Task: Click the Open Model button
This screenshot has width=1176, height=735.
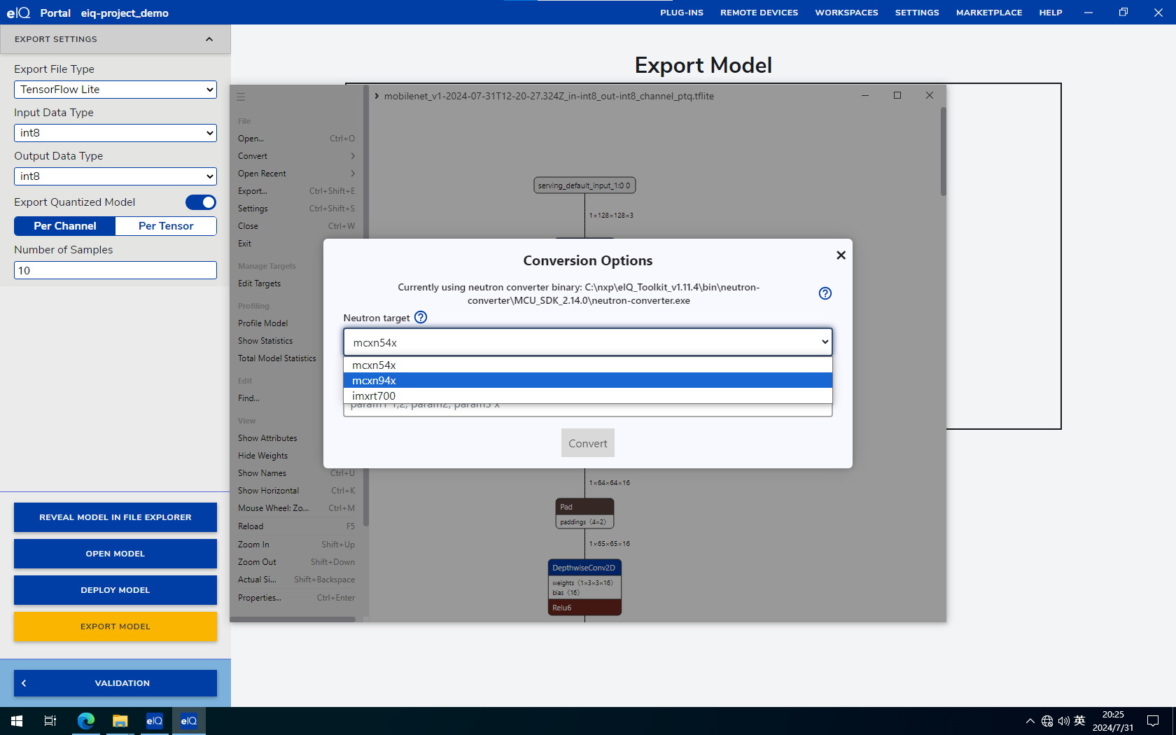Action: point(115,554)
